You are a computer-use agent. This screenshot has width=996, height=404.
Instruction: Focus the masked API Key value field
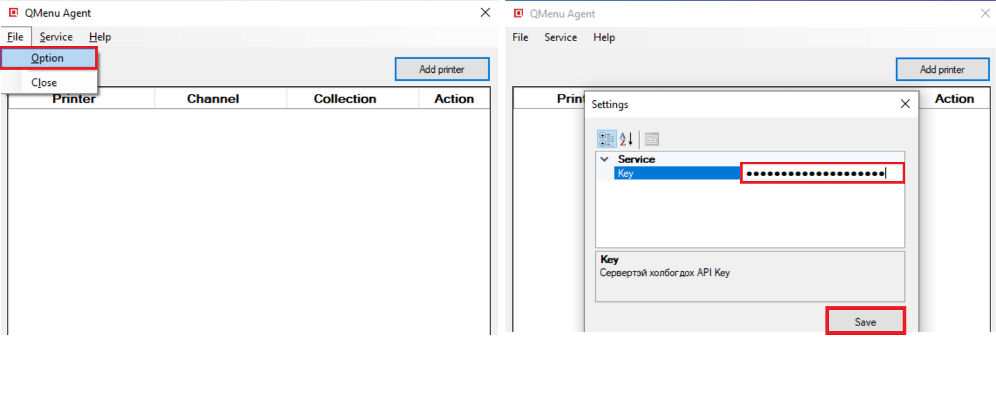[821, 173]
